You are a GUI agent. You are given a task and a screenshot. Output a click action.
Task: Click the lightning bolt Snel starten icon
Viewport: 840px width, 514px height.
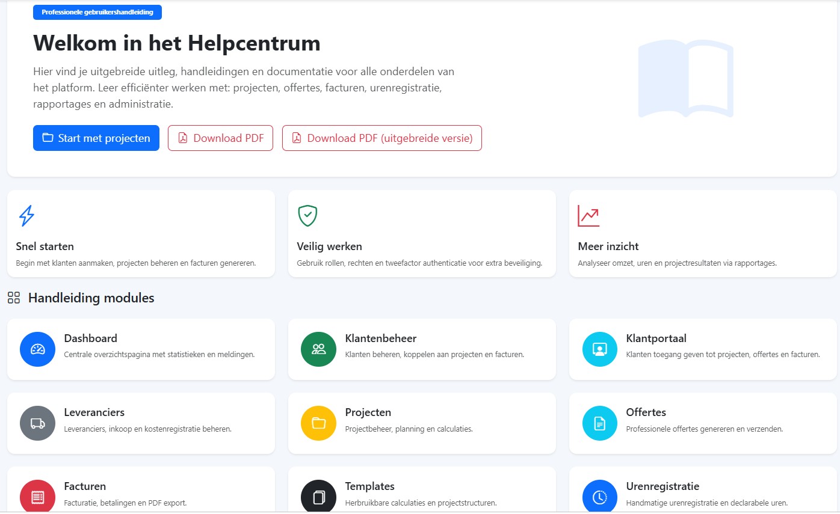(26, 216)
